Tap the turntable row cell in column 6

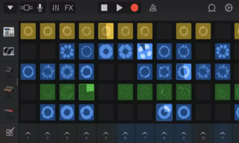tap(125, 51)
